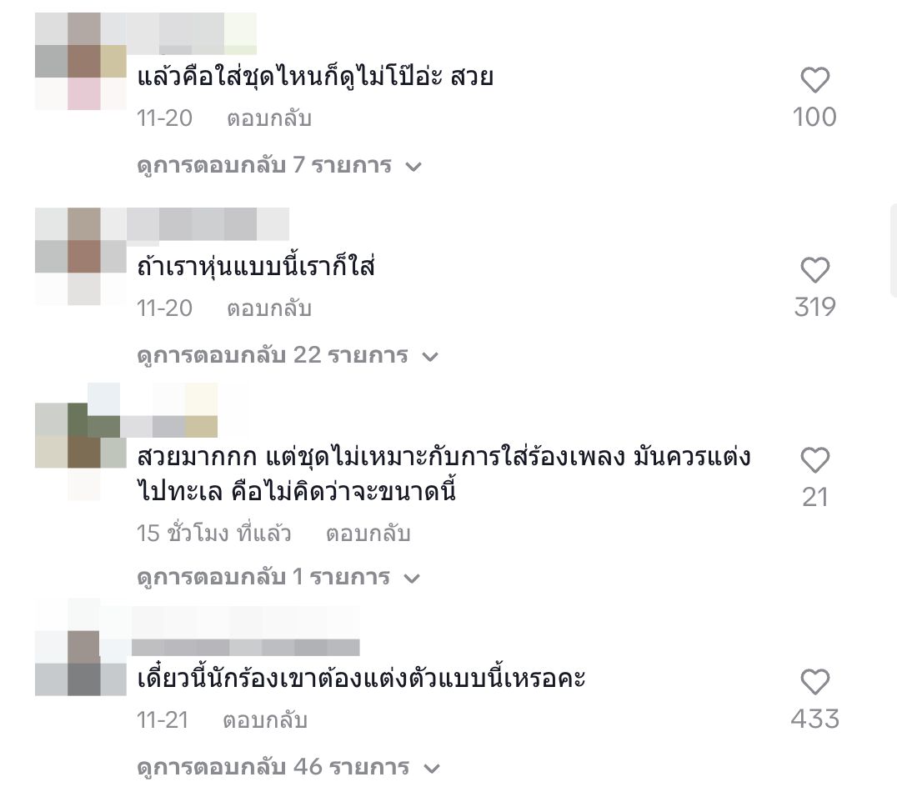Open first commenter's pixelated avatar

[81, 61]
